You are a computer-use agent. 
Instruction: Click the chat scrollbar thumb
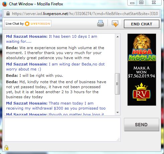(117, 84)
